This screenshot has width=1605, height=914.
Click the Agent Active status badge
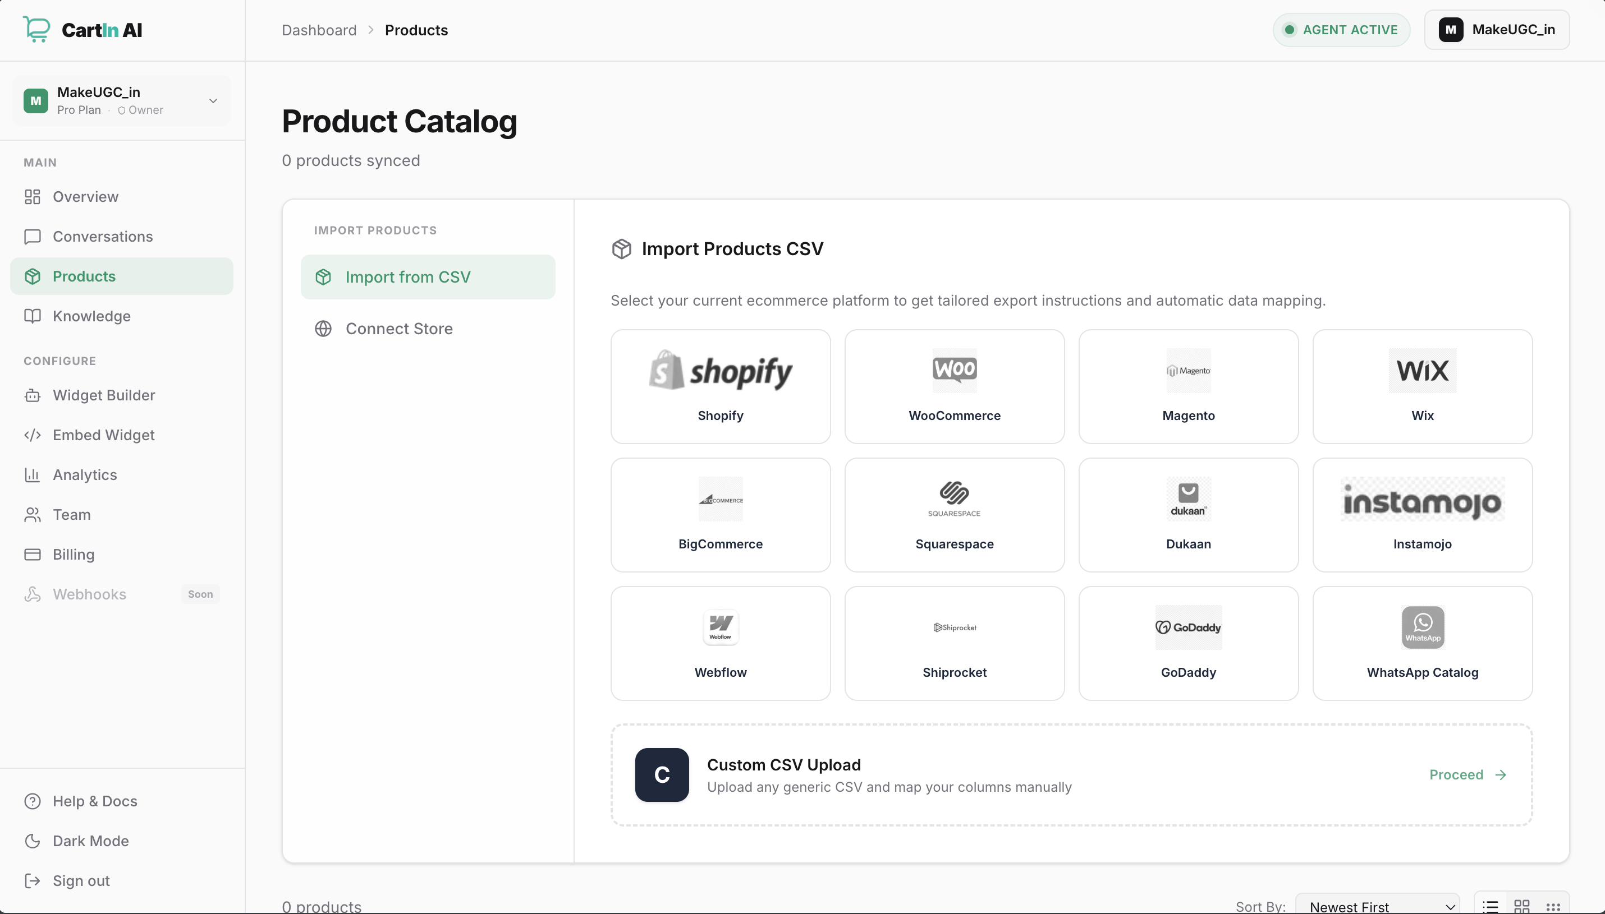coord(1341,30)
